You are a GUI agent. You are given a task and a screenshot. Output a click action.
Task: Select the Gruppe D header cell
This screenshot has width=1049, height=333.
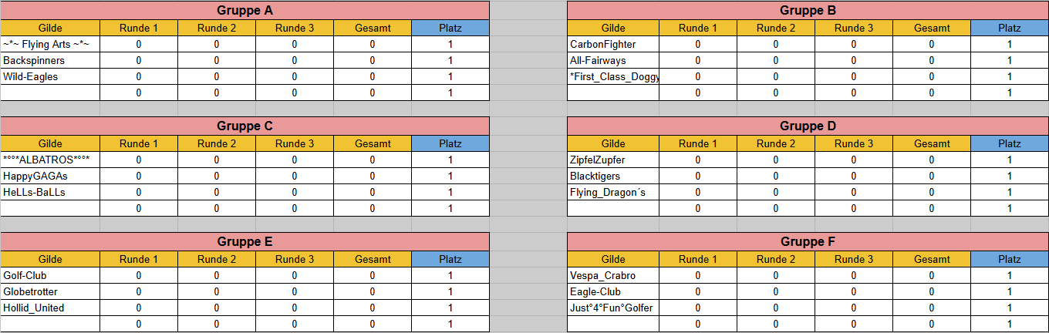[x=808, y=126]
